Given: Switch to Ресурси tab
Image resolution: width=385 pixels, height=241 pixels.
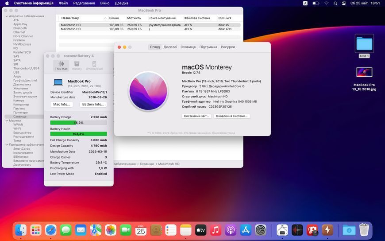Looking at the screenshot, I should click(x=228, y=47).
